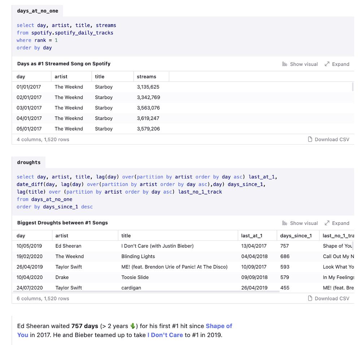
Task: Click the streams column header
Action: (x=147, y=77)
